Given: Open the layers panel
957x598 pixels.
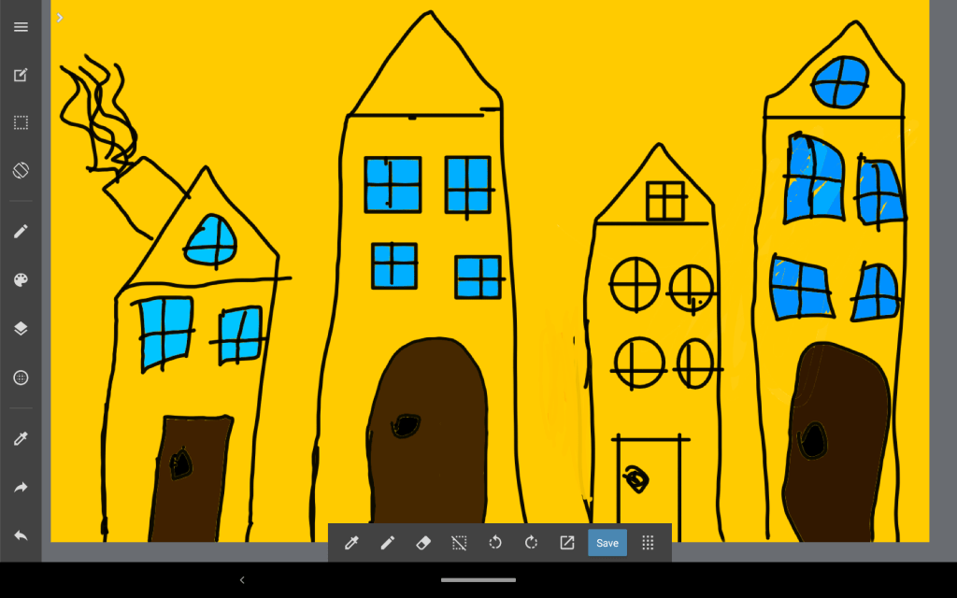Looking at the screenshot, I should [x=21, y=328].
